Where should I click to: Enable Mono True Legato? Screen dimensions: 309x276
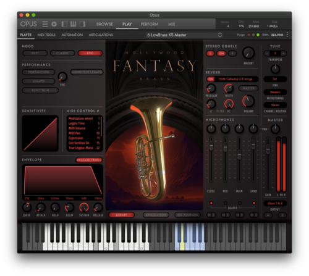click(87, 72)
